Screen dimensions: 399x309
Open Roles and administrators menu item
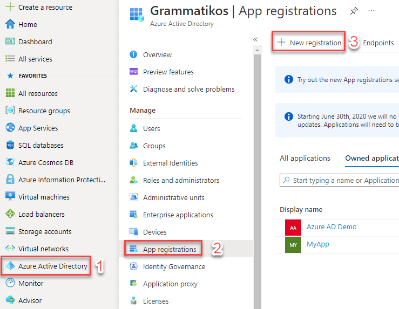click(185, 180)
